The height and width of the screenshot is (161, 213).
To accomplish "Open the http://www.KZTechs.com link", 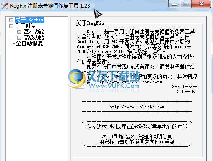I will click(137, 107).
